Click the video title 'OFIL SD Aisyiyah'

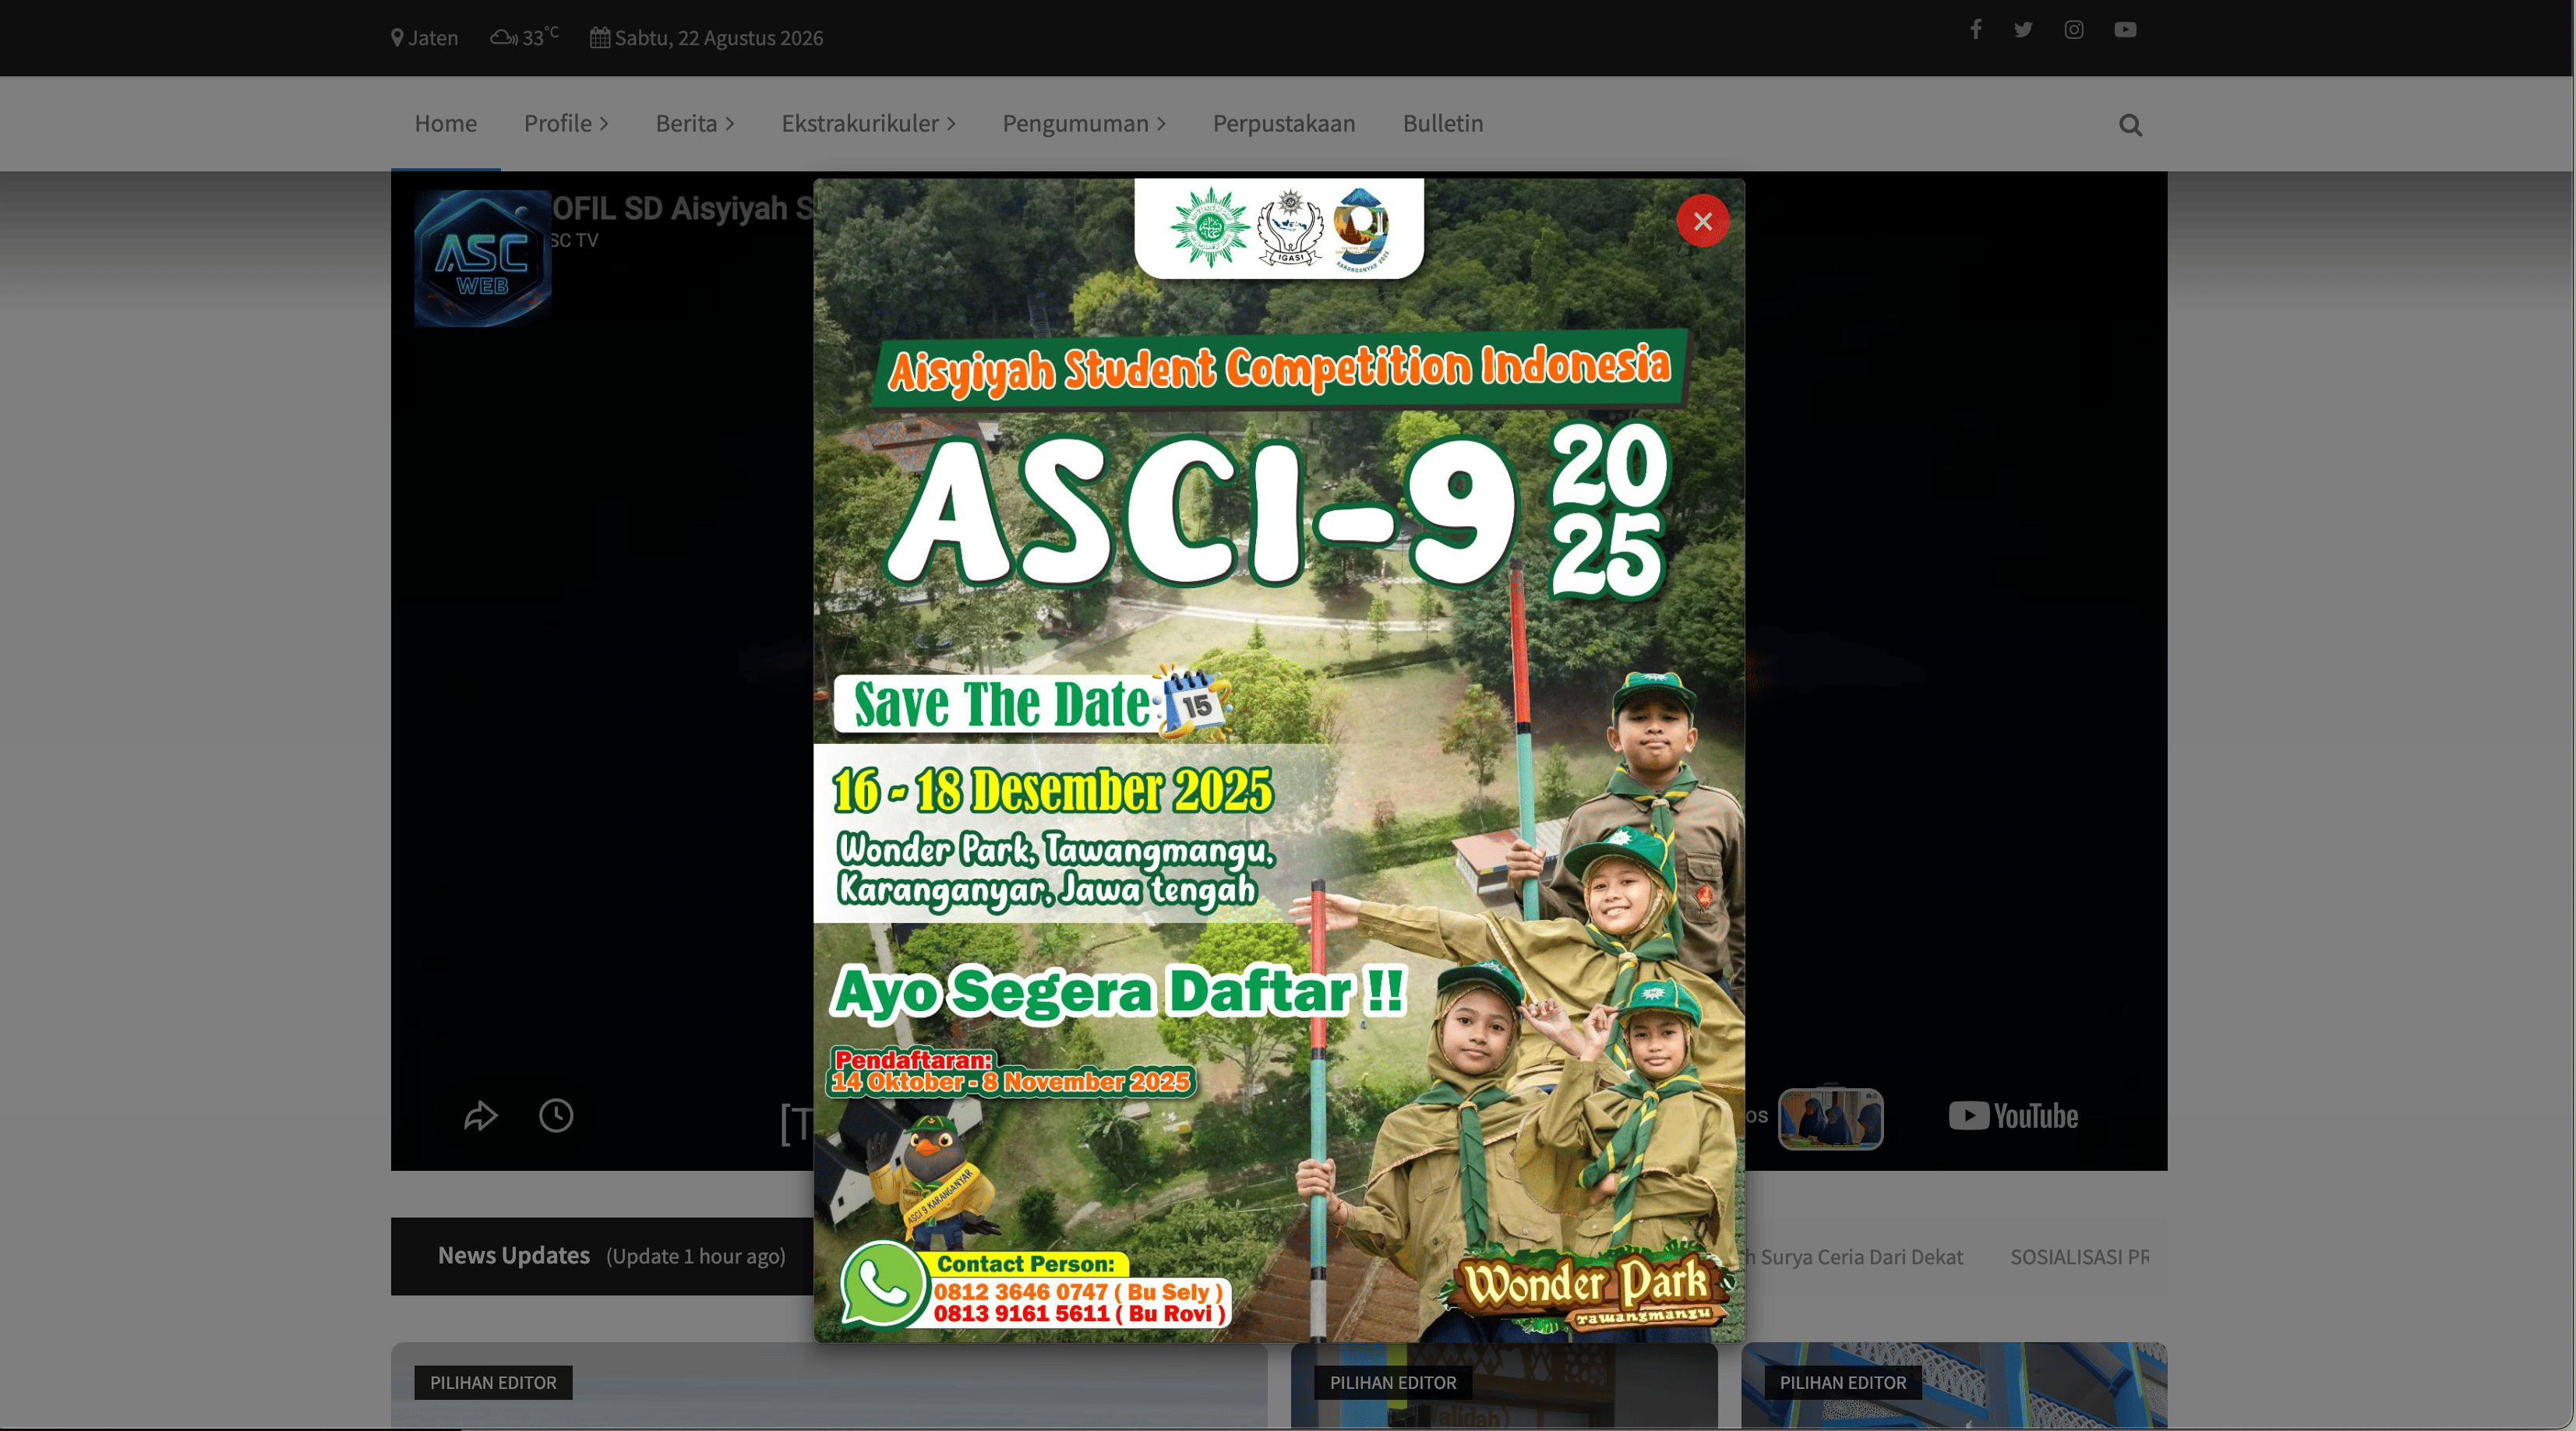pos(683,208)
